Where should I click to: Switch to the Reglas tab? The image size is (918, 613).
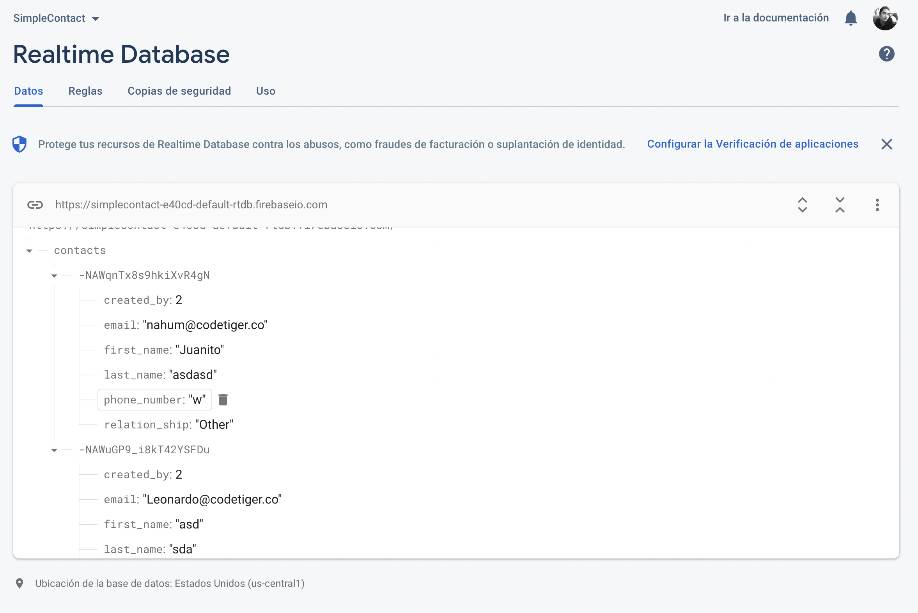point(85,91)
